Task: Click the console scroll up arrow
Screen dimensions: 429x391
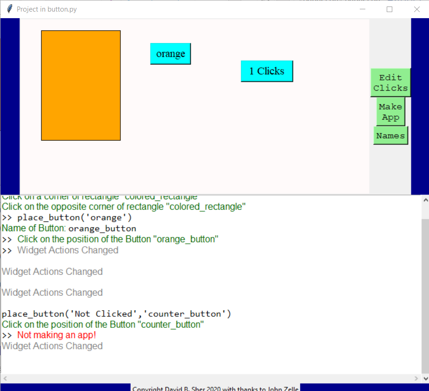Action: (425, 200)
